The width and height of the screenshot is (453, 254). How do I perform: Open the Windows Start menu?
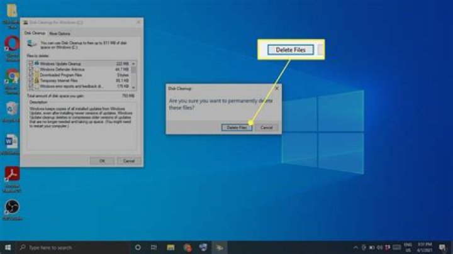8,248
